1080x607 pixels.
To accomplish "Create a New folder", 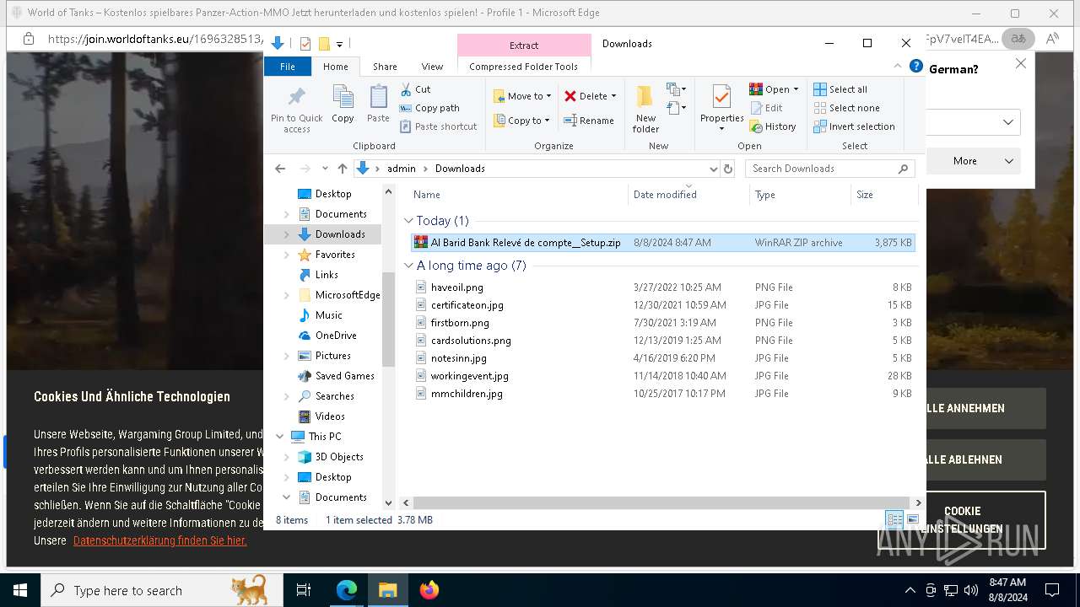I will pos(645,109).
